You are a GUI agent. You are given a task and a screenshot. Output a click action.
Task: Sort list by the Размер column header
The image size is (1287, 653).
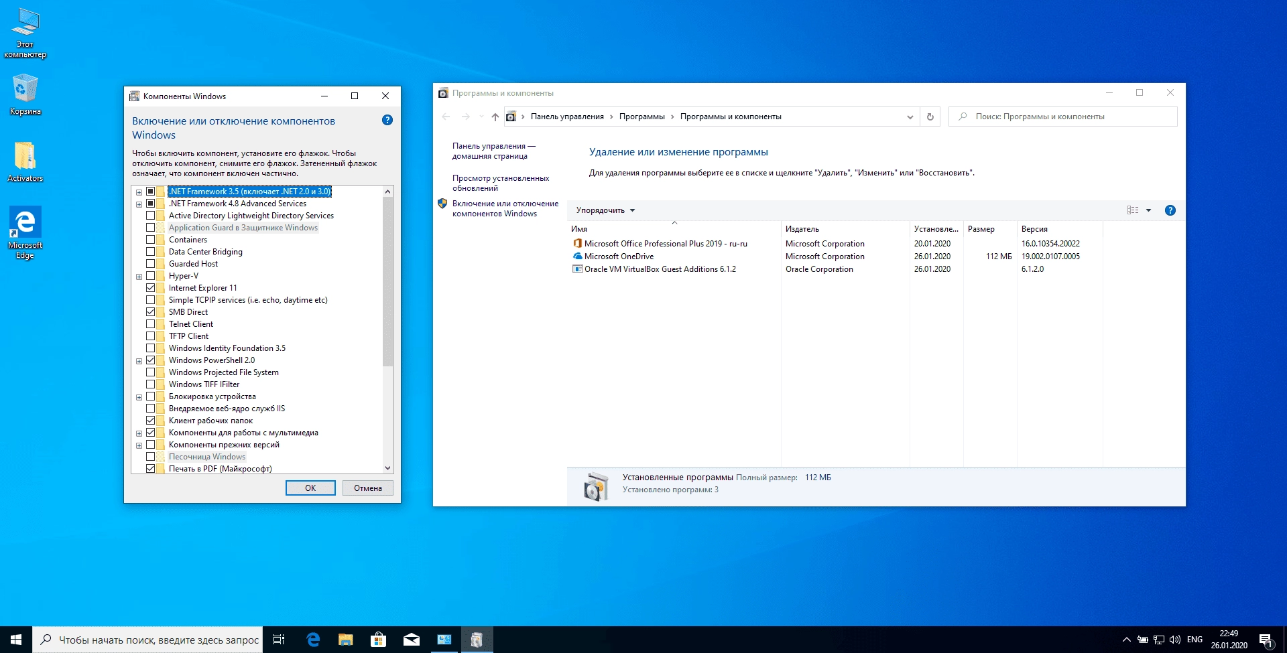[990, 229]
